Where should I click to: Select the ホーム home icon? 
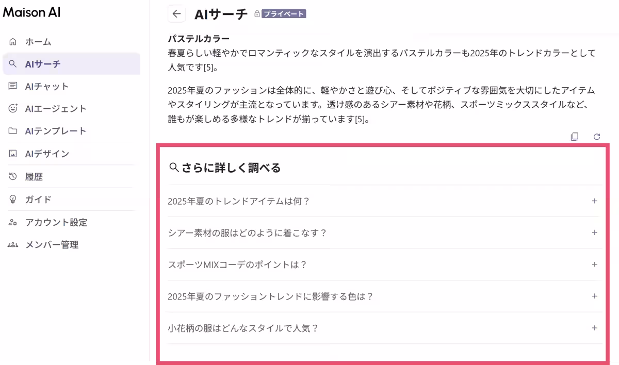tap(11, 41)
